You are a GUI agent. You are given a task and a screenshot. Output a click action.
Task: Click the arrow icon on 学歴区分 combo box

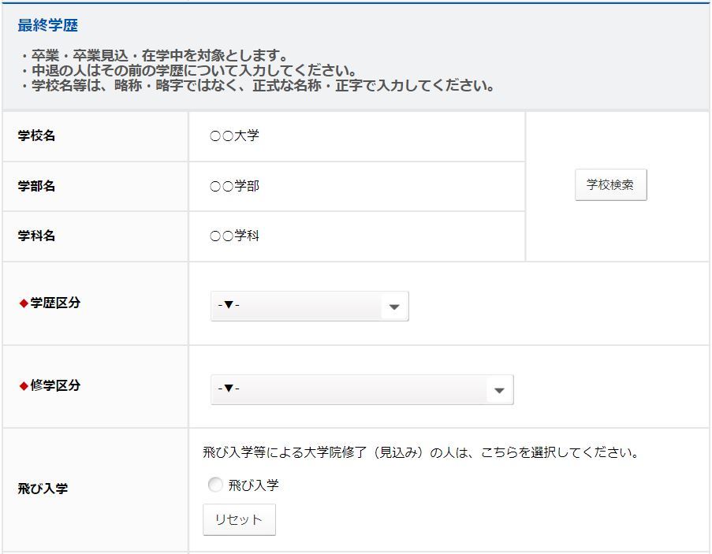point(394,307)
